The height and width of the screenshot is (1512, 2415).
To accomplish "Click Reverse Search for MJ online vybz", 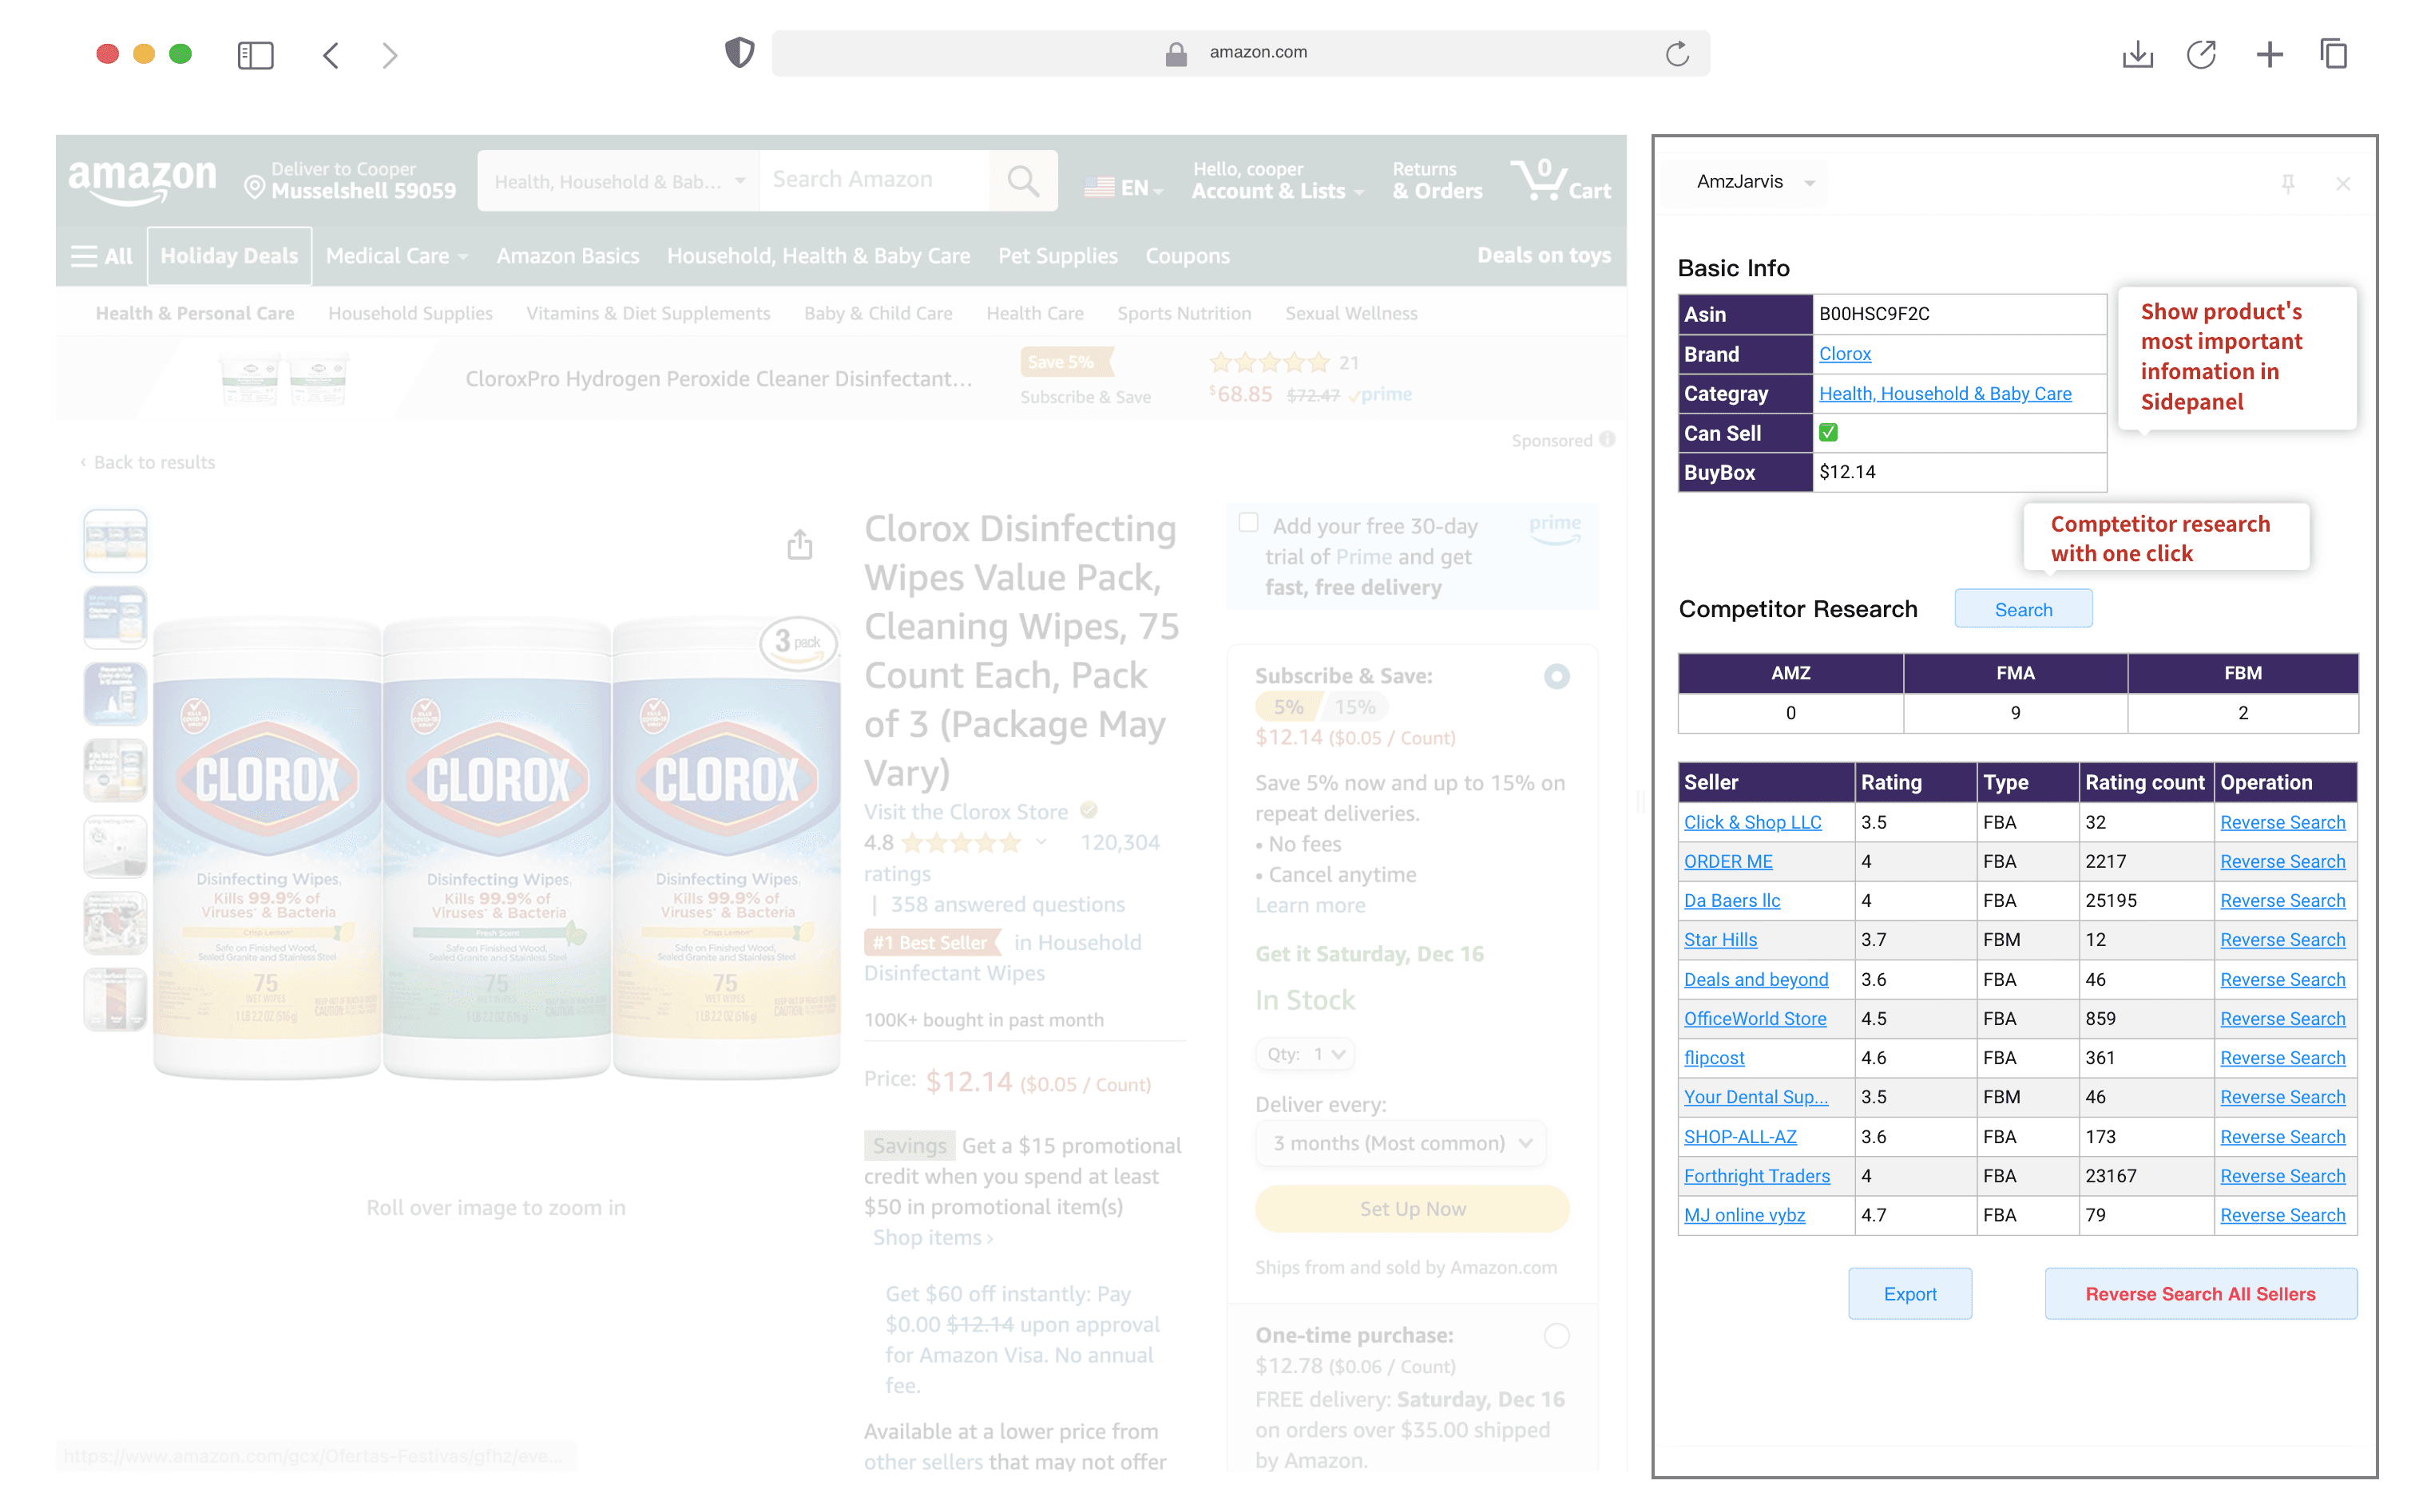I will [2282, 1214].
